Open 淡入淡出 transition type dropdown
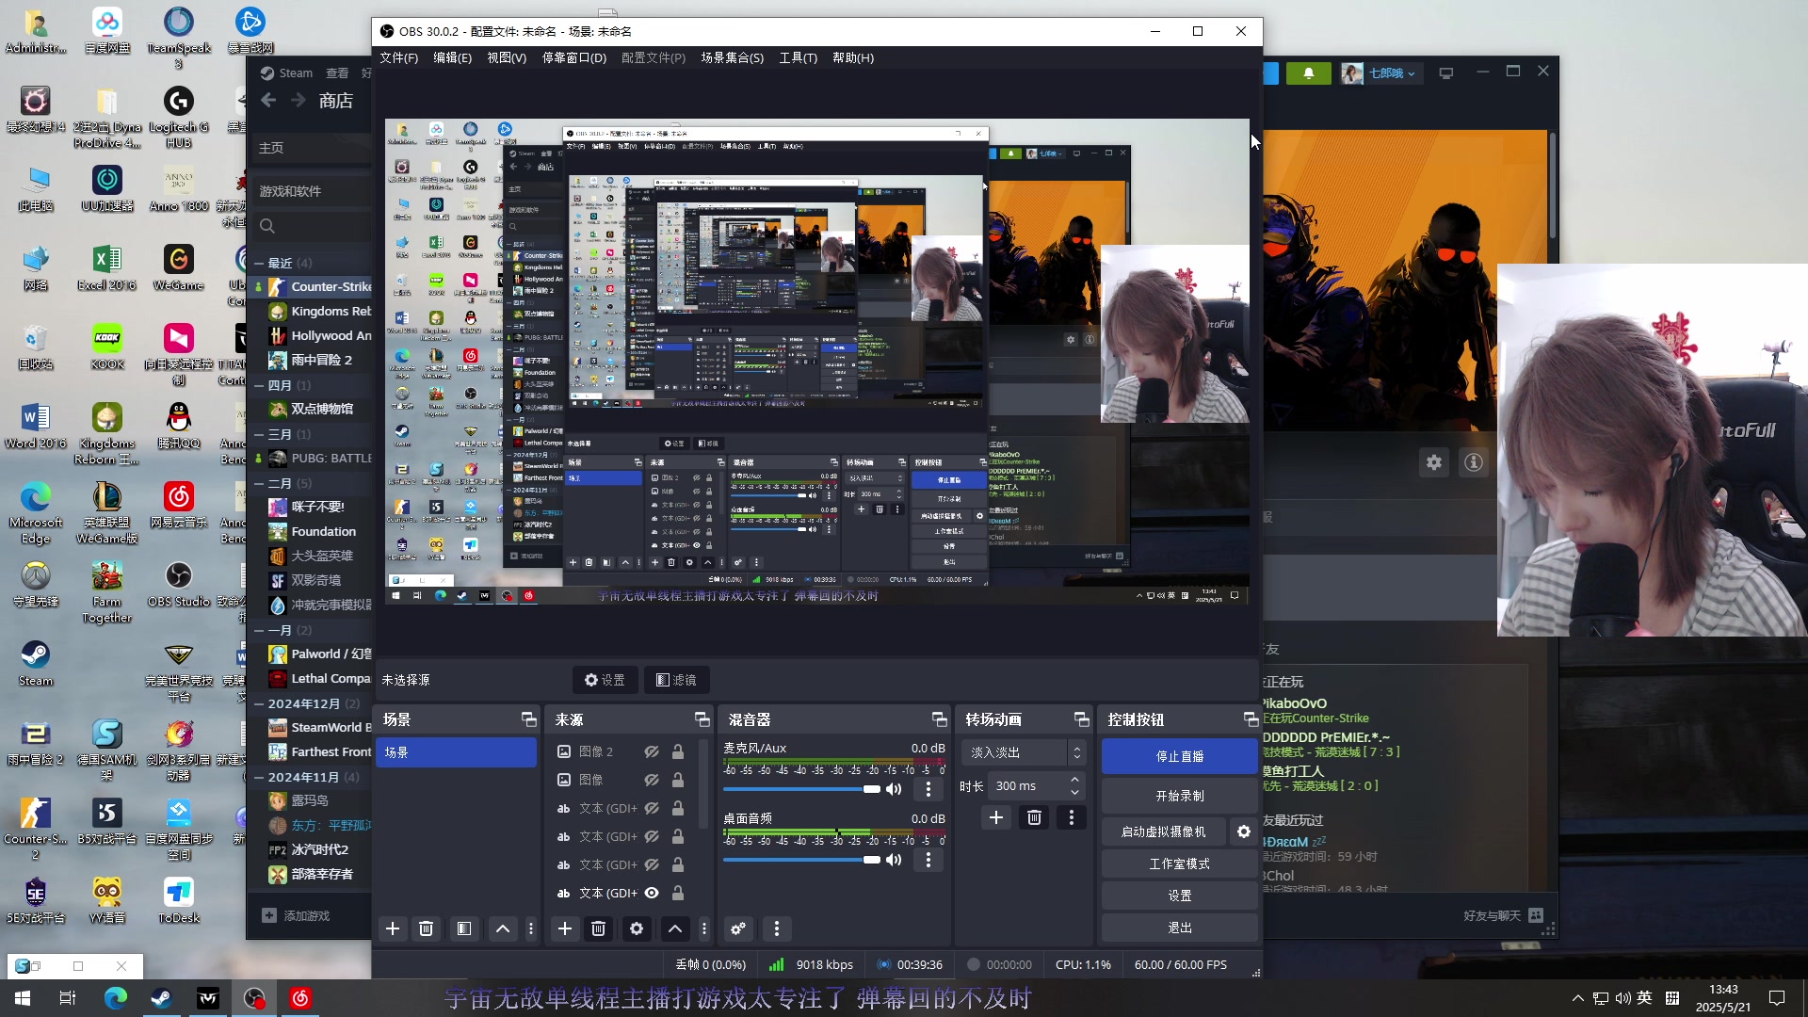This screenshot has width=1808, height=1017. click(x=1023, y=752)
